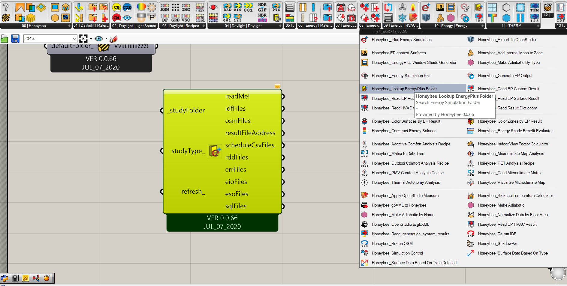The height and width of the screenshot is (286, 567).
Task: Click the Open file toolbar icon
Action: (x=4, y=39)
